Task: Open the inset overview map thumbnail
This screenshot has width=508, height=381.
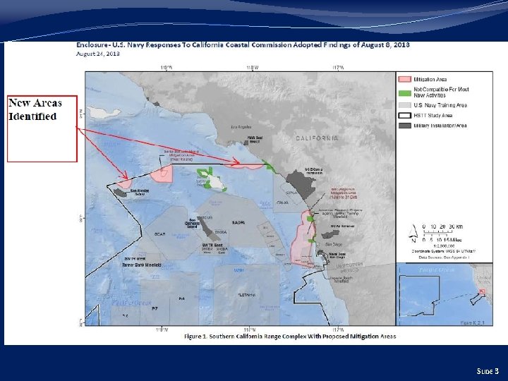Action: click(x=445, y=294)
